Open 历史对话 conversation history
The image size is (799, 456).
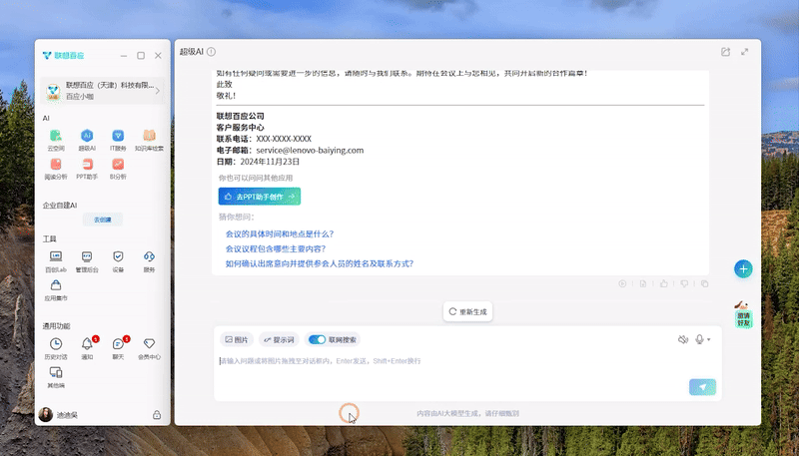[56, 348]
